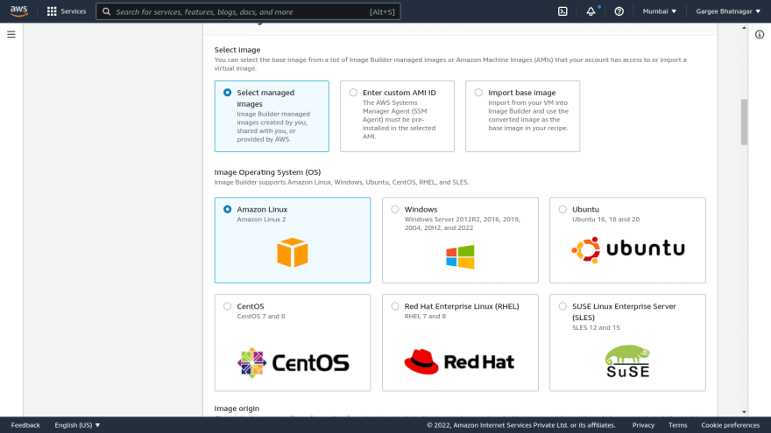Screen dimensions: 771x433
Task: Click the CentOS logo image
Action: point(293,363)
